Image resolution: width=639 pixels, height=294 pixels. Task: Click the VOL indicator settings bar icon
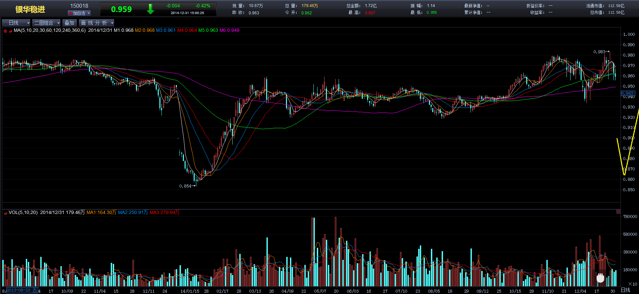(x=5, y=213)
